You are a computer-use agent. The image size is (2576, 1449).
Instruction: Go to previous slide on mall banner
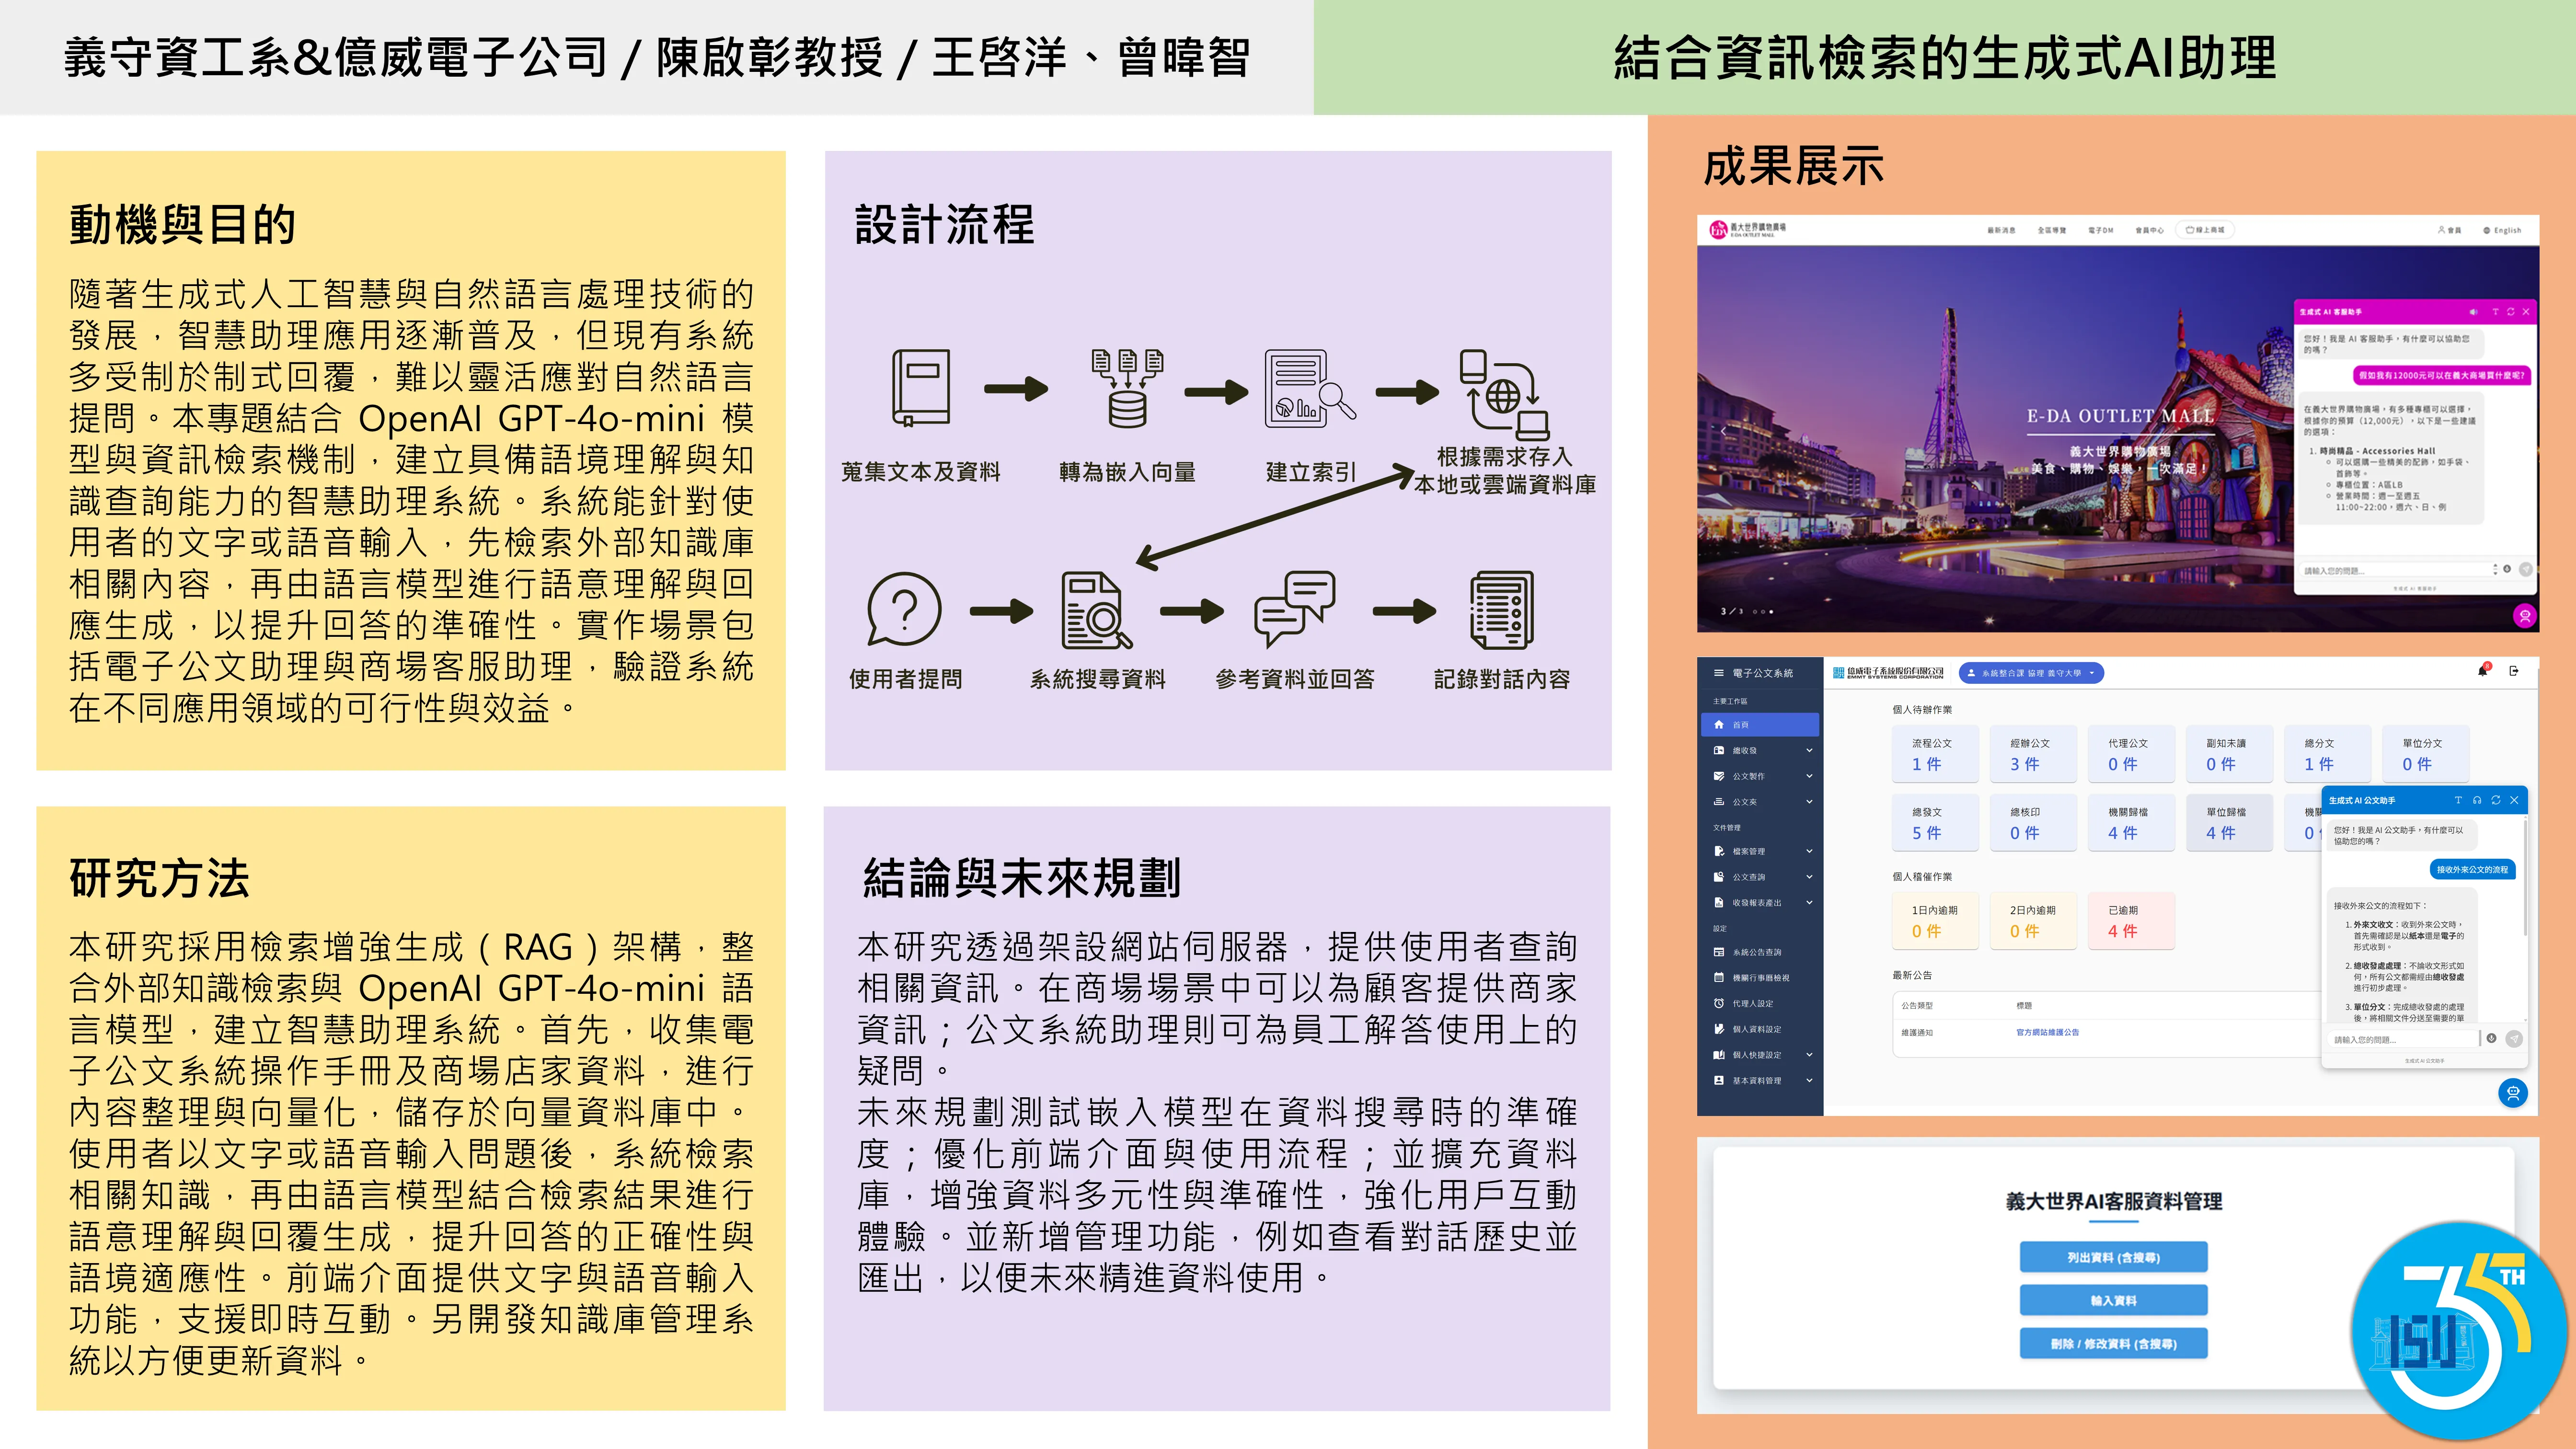click(x=1723, y=431)
